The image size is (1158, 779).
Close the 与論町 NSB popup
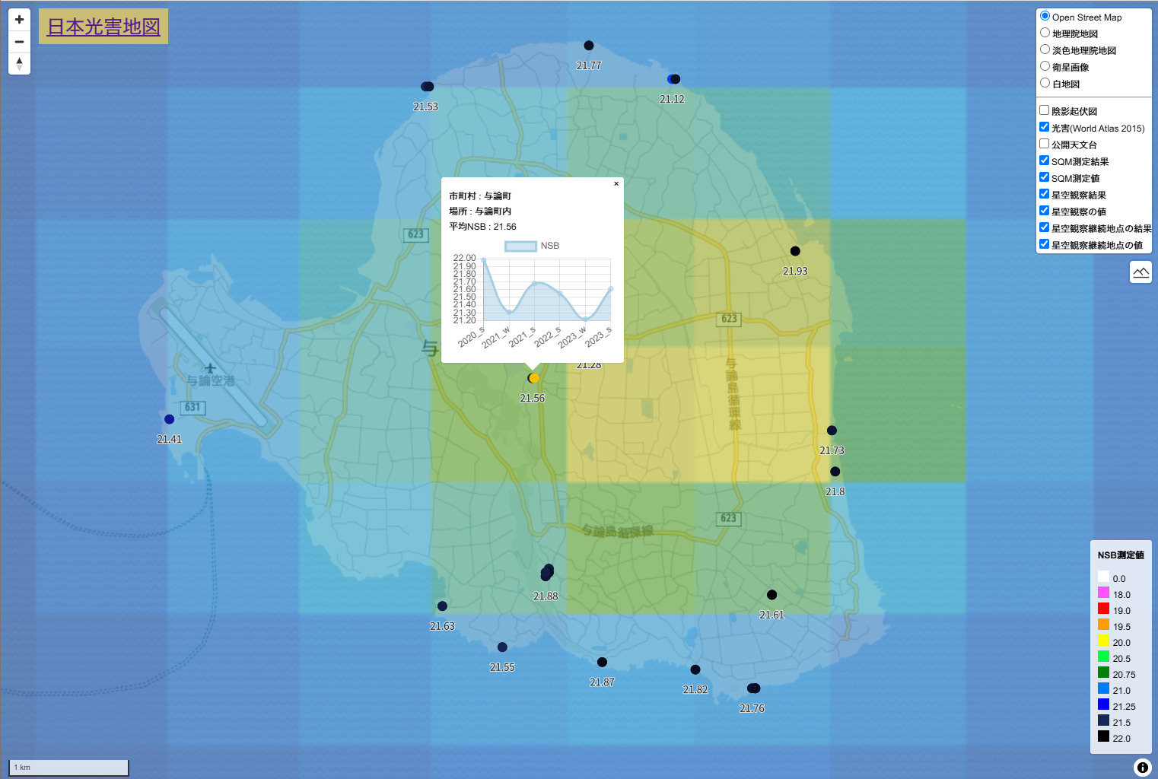tap(616, 183)
